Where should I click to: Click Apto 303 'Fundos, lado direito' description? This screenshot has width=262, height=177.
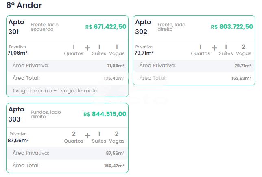pyautogui.click(x=46, y=115)
